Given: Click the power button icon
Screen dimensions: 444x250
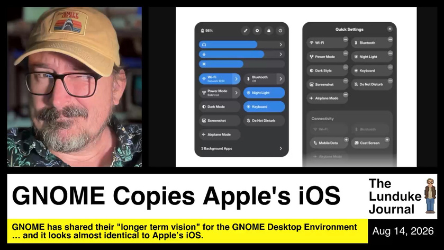Looking at the screenshot, I should (280, 31).
